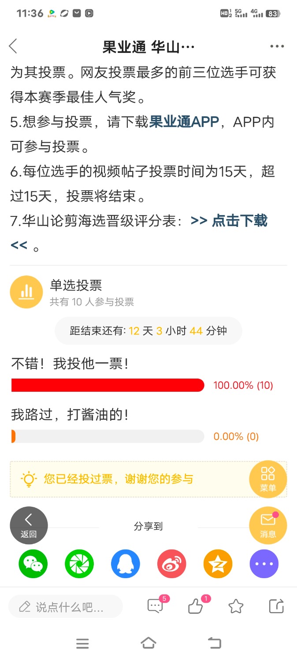Share to Qzone via the star icon
This screenshot has width=297, height=661.
(218, 564)
